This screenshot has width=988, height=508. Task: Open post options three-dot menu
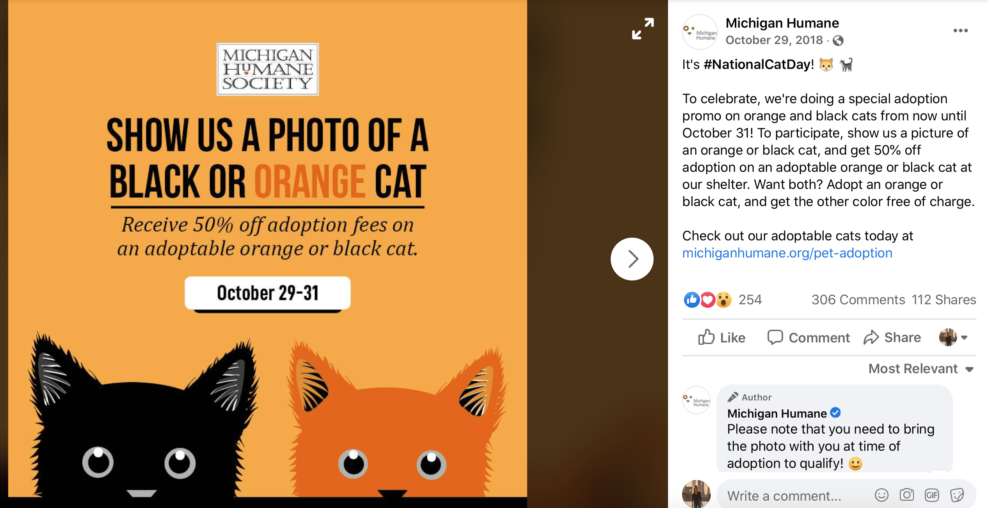click(960, 30)
